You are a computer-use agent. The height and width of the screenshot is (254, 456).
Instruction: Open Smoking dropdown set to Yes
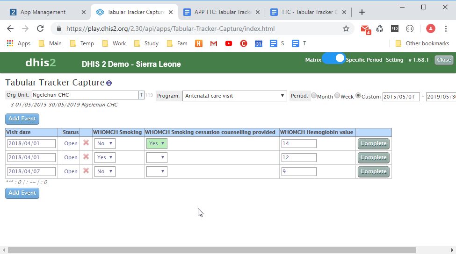pyautogui.click(x=105, y=157)
